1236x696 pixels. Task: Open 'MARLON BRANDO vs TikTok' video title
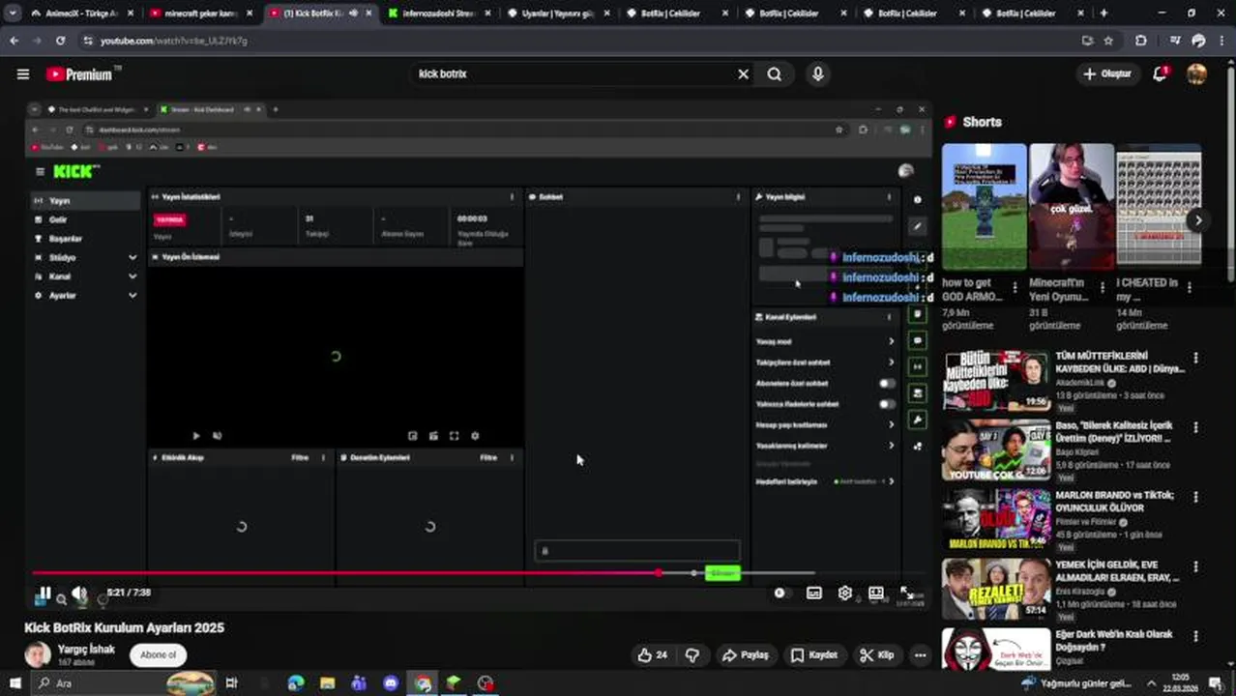1114,501
